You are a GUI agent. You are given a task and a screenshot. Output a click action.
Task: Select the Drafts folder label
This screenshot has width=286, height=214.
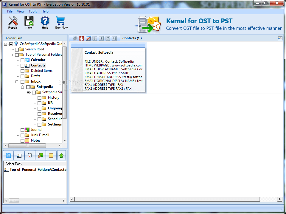coord(35,76)
